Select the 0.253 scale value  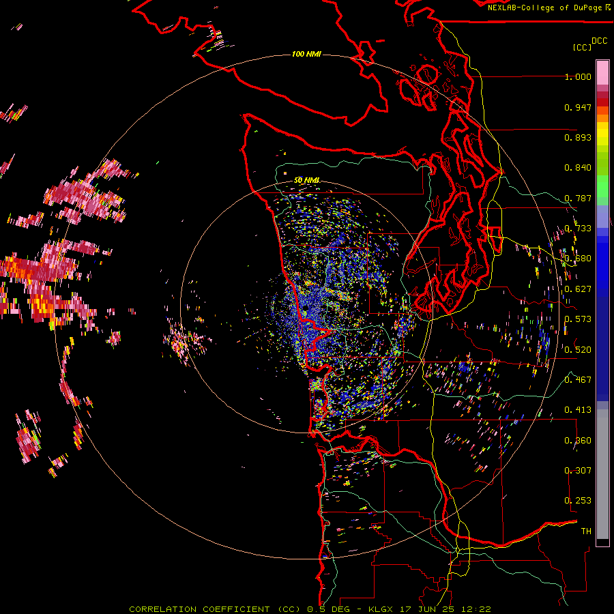coord(578,501)
